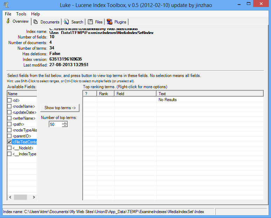Uncheck the <FileTextContent> field checkbox
Image resolution: width=271 pixels, height=218 pixels.
(9, 142)
